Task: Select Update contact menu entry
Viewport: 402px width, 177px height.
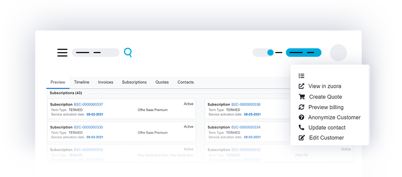Action: tap(327, 127)
